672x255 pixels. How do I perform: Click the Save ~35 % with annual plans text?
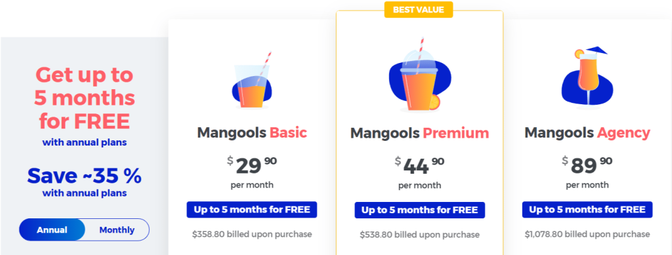85,182
